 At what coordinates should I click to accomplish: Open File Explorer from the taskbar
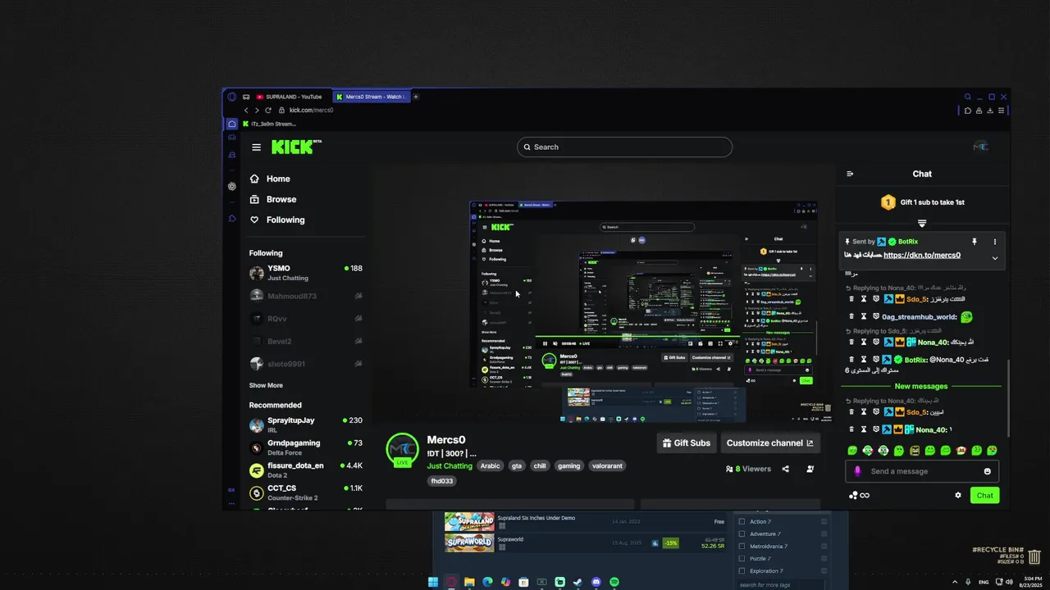click(x=469, y=582)
